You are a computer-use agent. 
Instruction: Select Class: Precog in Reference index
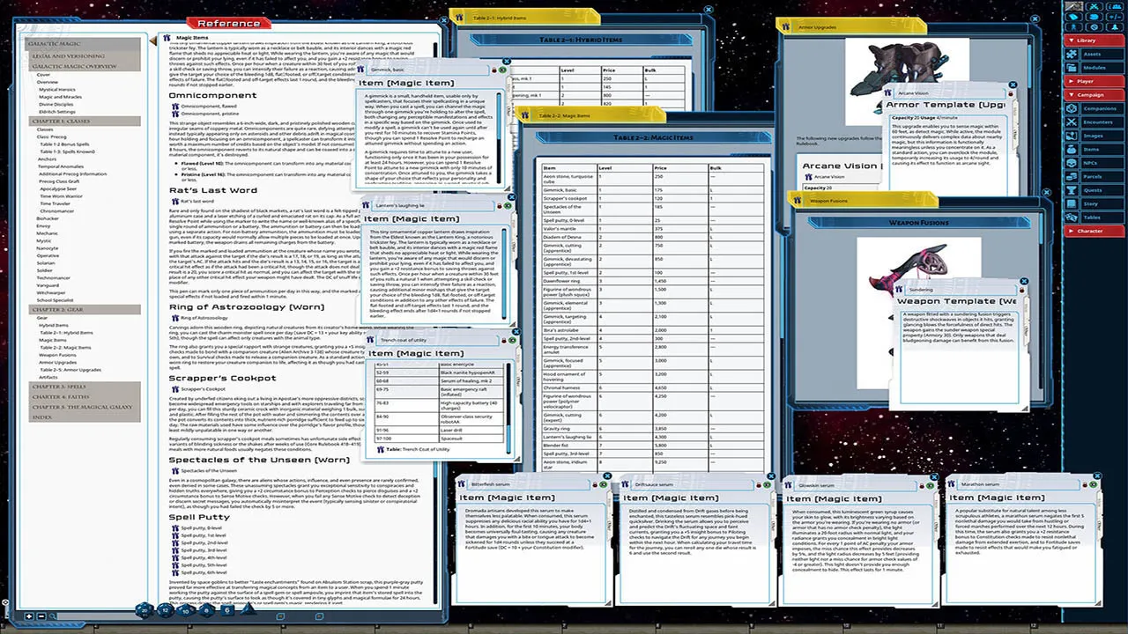click(x=50, y=137)
